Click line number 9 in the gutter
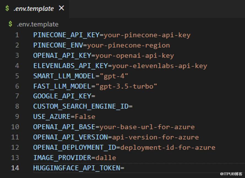This screenshot has height=178, width=245. click(17, 117)
